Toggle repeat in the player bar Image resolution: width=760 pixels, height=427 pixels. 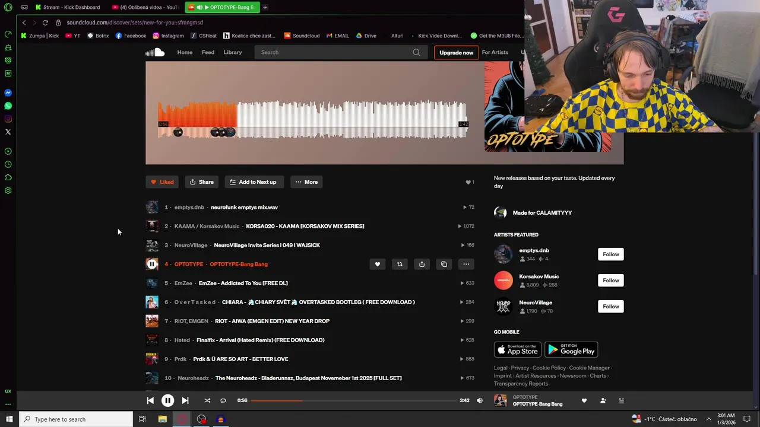223,400
